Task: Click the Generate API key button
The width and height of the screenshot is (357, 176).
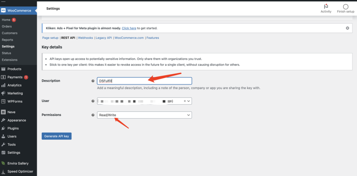Action: tap(56, 136)
